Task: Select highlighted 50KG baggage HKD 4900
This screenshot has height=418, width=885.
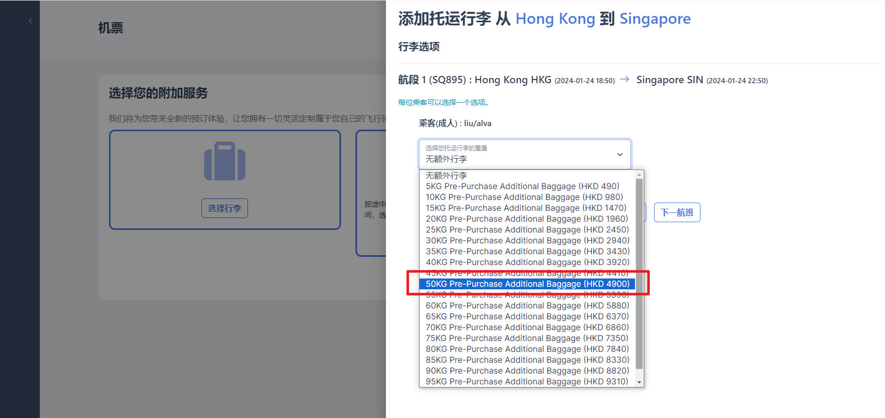Action: 527,284
